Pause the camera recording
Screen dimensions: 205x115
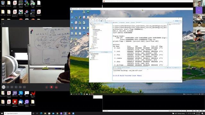point(46,87)
